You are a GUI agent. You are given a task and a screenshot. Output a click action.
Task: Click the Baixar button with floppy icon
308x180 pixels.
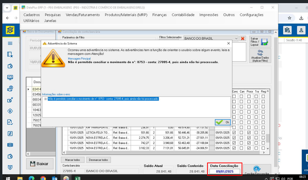[40, 164]
